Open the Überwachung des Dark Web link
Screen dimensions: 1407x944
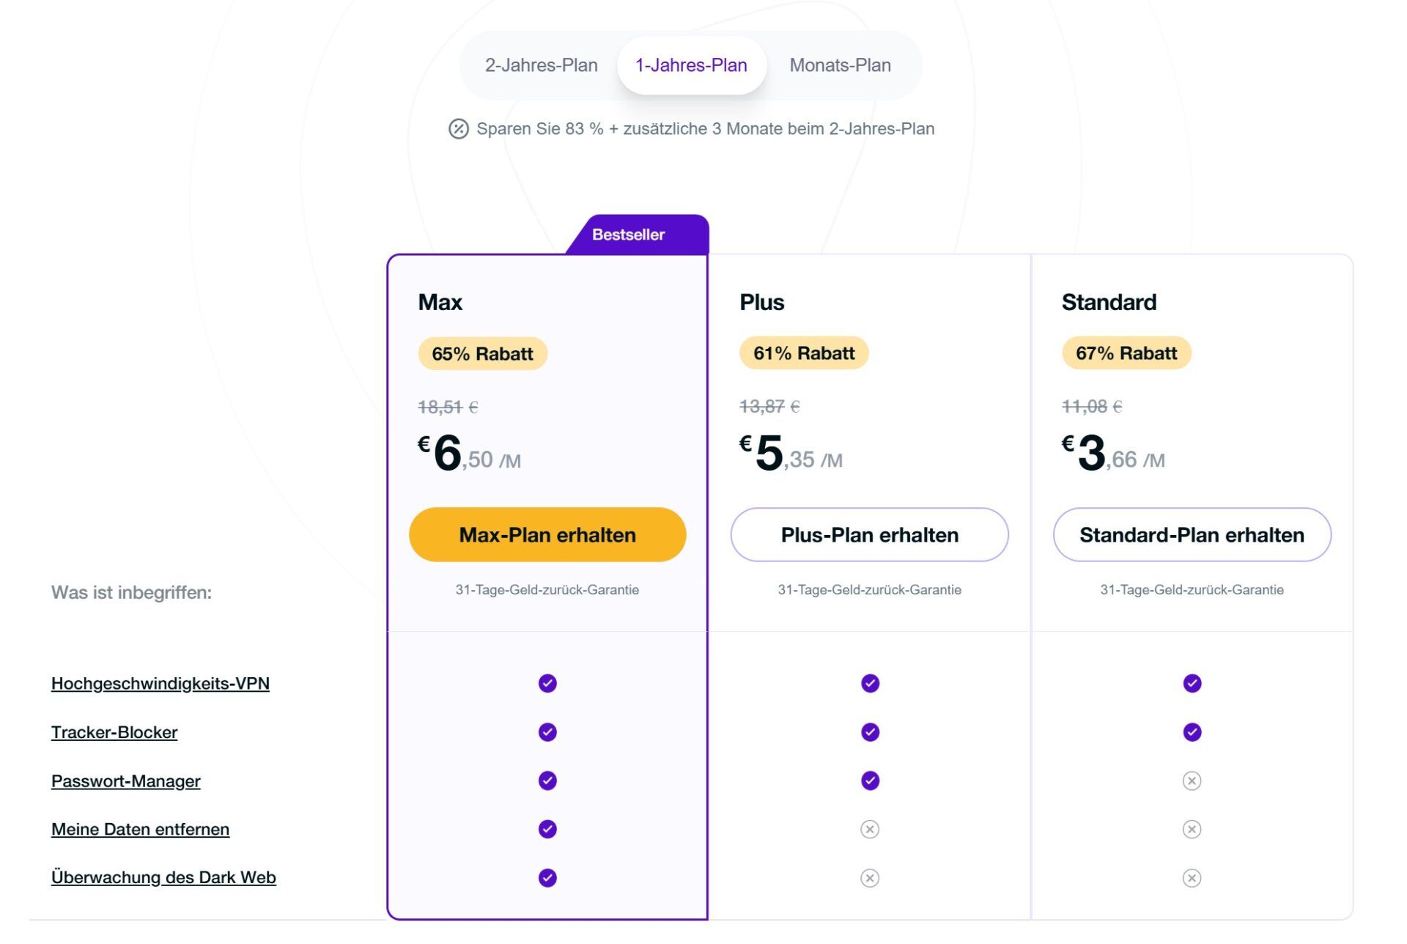pos(163,877)
